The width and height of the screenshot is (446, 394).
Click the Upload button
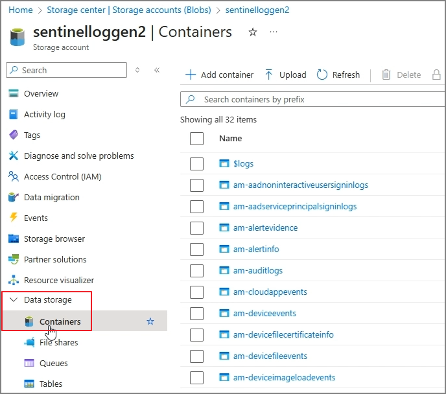[286, 75]
